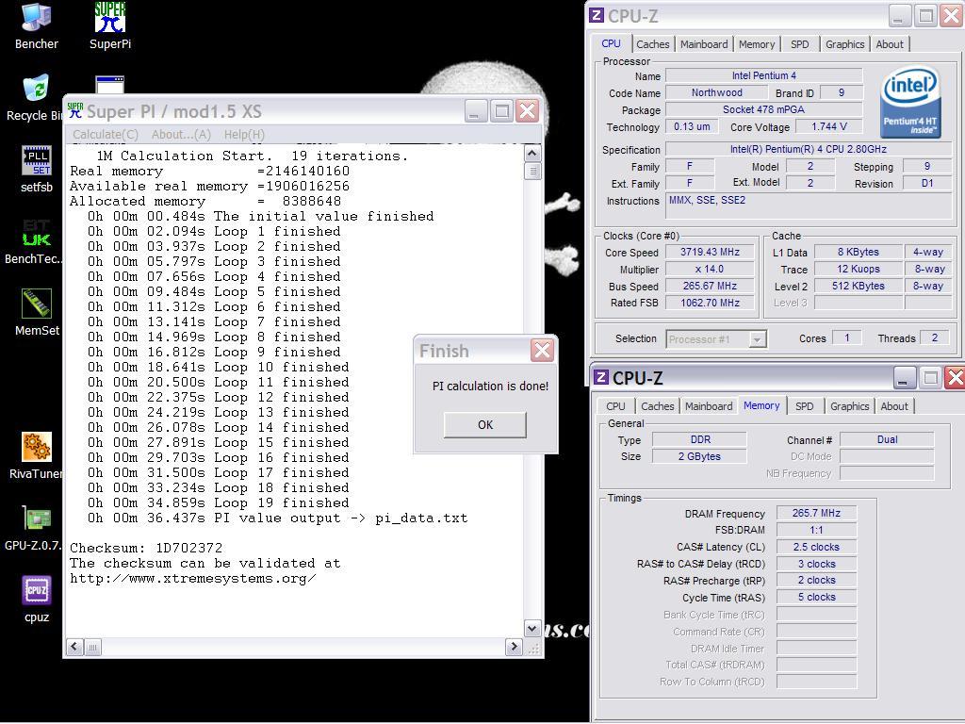The width and height of the screenshot is (965, 724).
Task: Click the top CPU-Z window title icon
Action: point(597,15)
